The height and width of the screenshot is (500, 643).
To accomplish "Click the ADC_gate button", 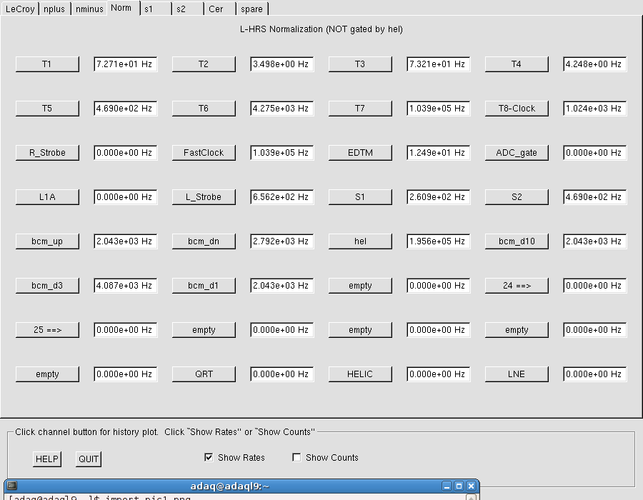I will point(517,153).
